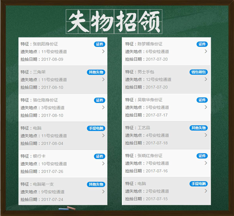Viewport: 234px width, 216px height.
Task: Open chevron arrow for 男士手包 entry
Action: [206, 79]
